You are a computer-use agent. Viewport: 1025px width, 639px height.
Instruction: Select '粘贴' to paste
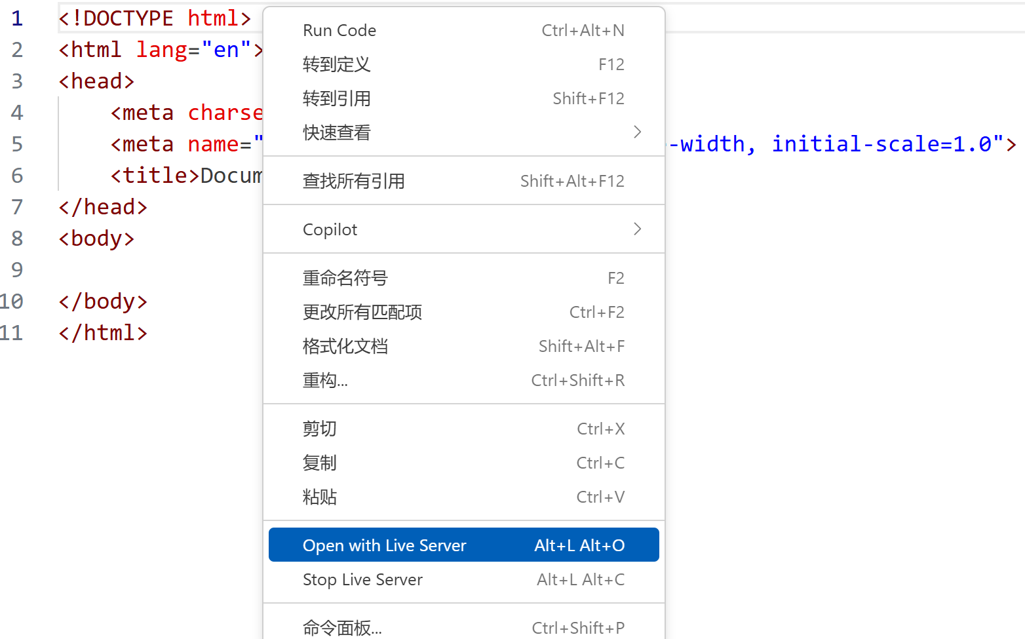tap(320, 497)
